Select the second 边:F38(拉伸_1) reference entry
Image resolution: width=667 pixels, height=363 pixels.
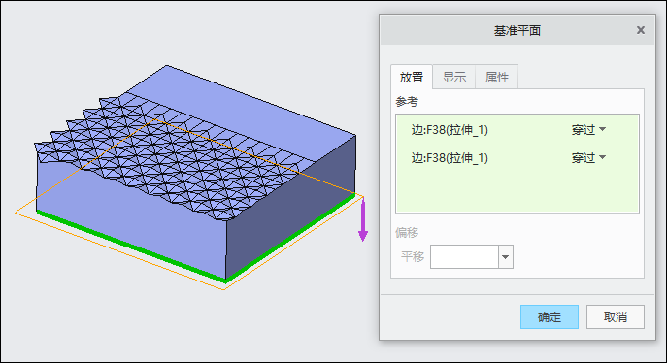(x=450, y=158)
